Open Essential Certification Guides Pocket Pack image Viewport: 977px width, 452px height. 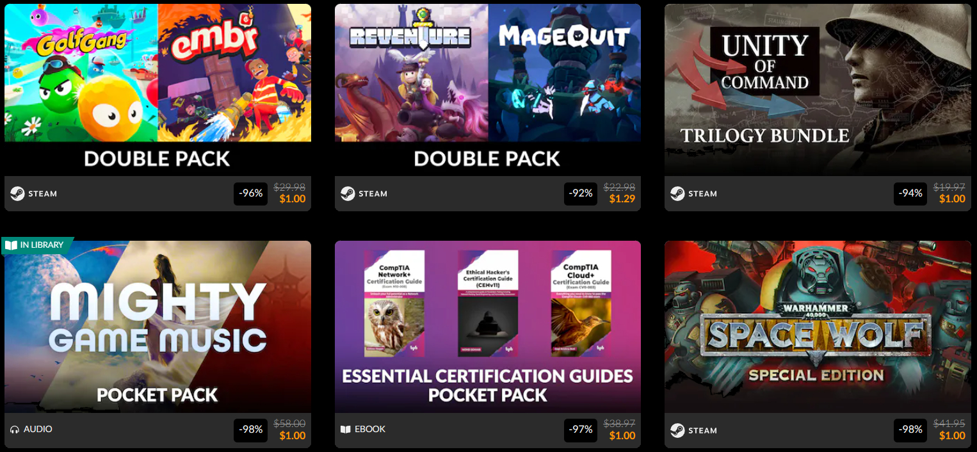(x=488, y=327)
